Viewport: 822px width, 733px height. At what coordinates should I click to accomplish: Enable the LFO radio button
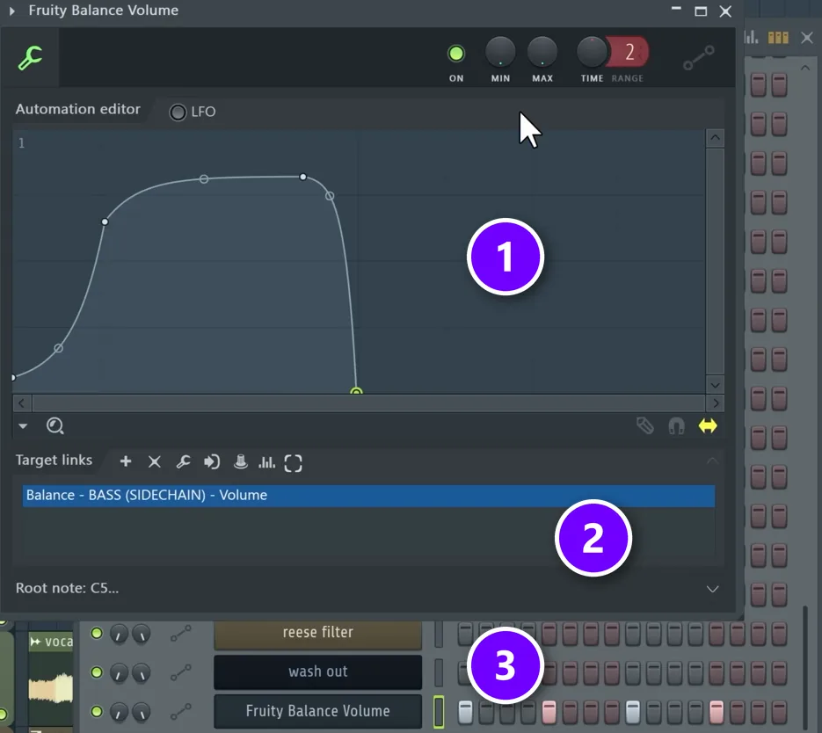(178, 112)
